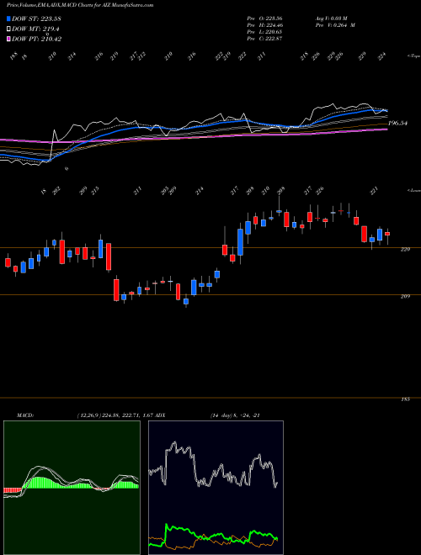421x555 pixels.
Task: Click the ADX (14 day) values text
Action: coord(235,415)
